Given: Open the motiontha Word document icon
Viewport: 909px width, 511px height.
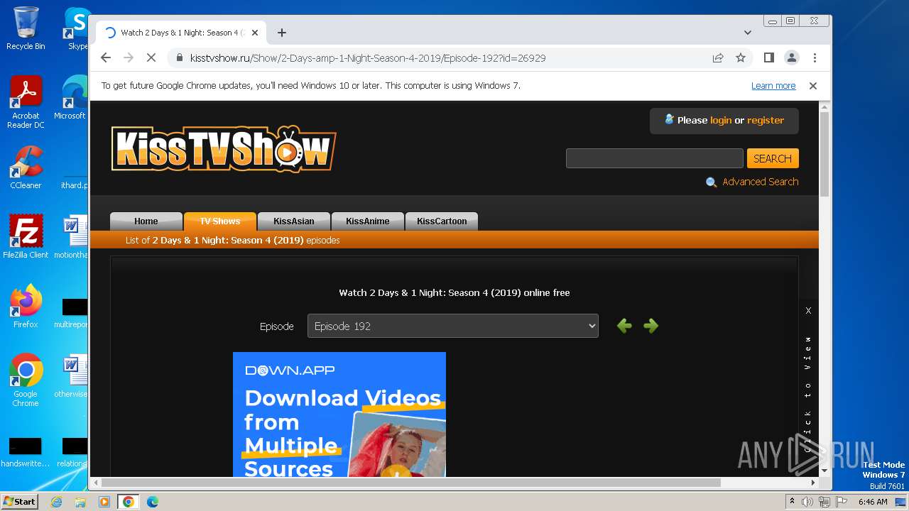Looking at the screenshot, I should pos(71,237).
